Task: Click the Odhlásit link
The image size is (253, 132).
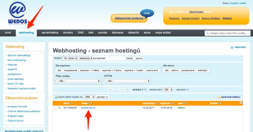Action: [227, 18]
